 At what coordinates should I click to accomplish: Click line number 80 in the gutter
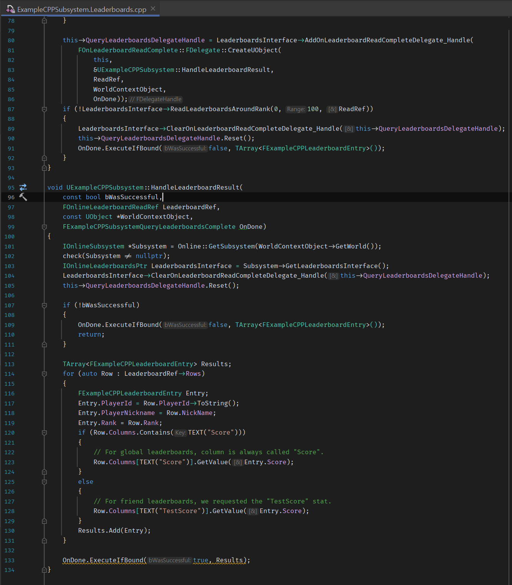pos(11,40)
